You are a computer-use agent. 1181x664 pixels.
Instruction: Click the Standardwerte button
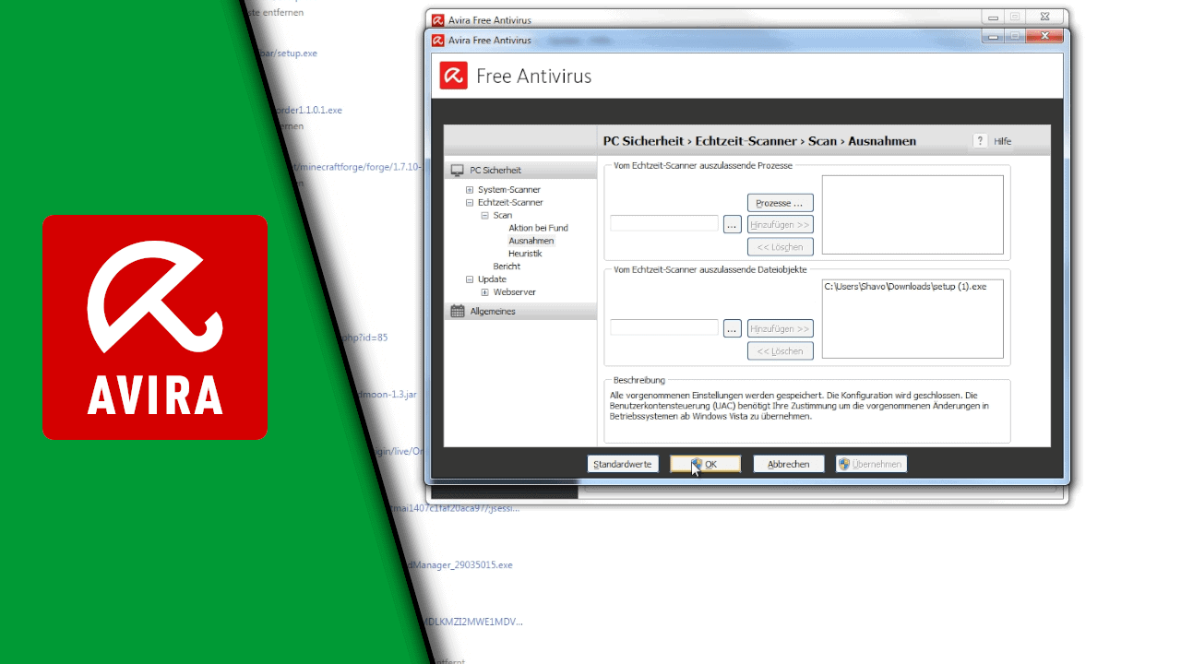[x=622, y=464]
